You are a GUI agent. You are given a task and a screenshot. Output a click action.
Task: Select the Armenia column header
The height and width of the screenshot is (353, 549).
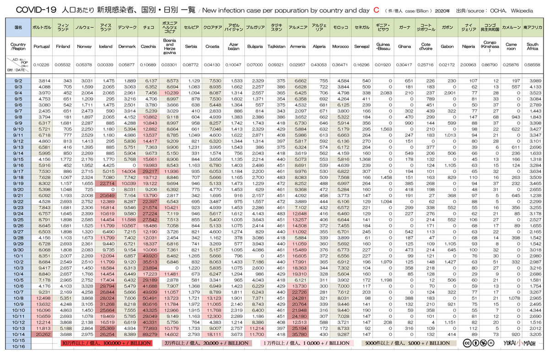tap(297, 47)
